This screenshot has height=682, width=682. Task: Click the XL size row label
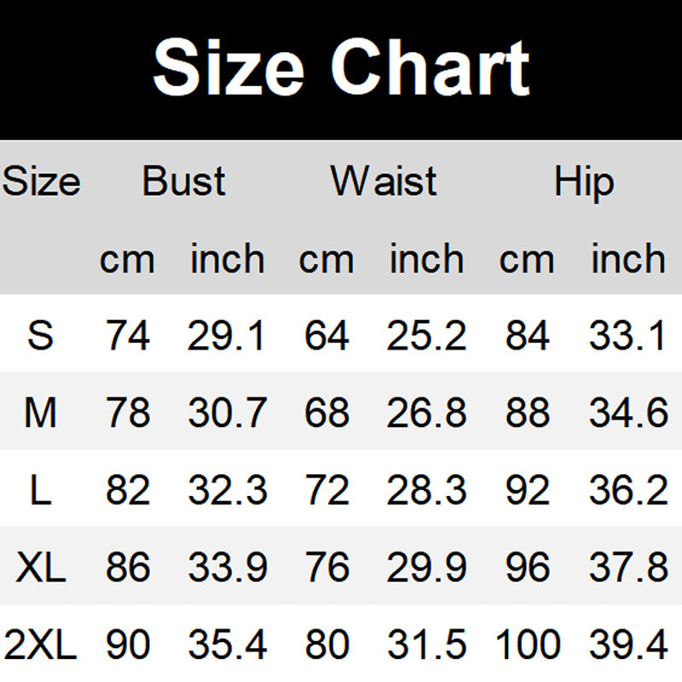[40, 568]
